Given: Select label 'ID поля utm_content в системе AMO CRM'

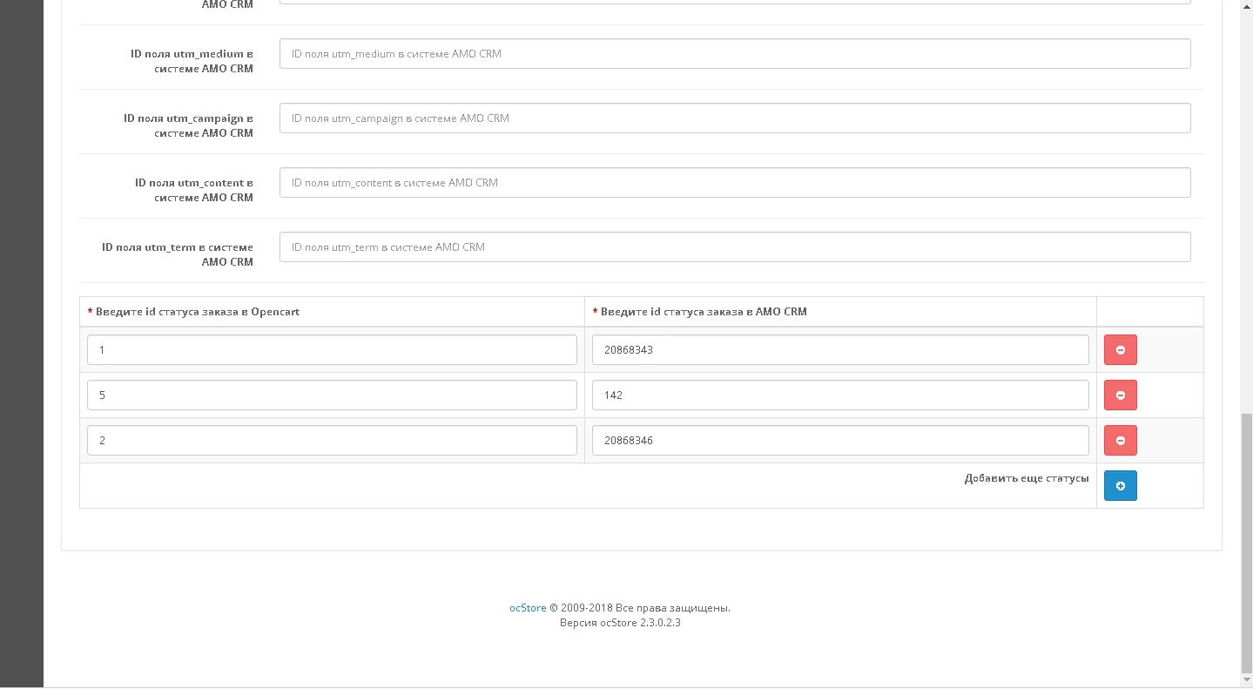Looking at the screenshot, I should [x=193, y=190].
